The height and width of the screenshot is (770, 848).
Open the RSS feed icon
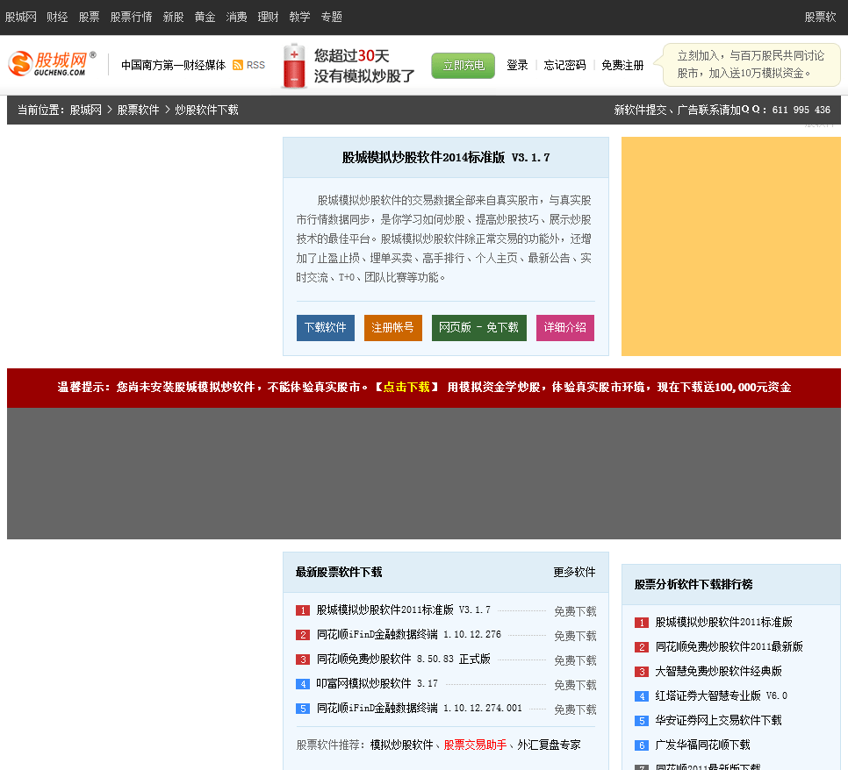pyautogui.click(x=237, y=66)
